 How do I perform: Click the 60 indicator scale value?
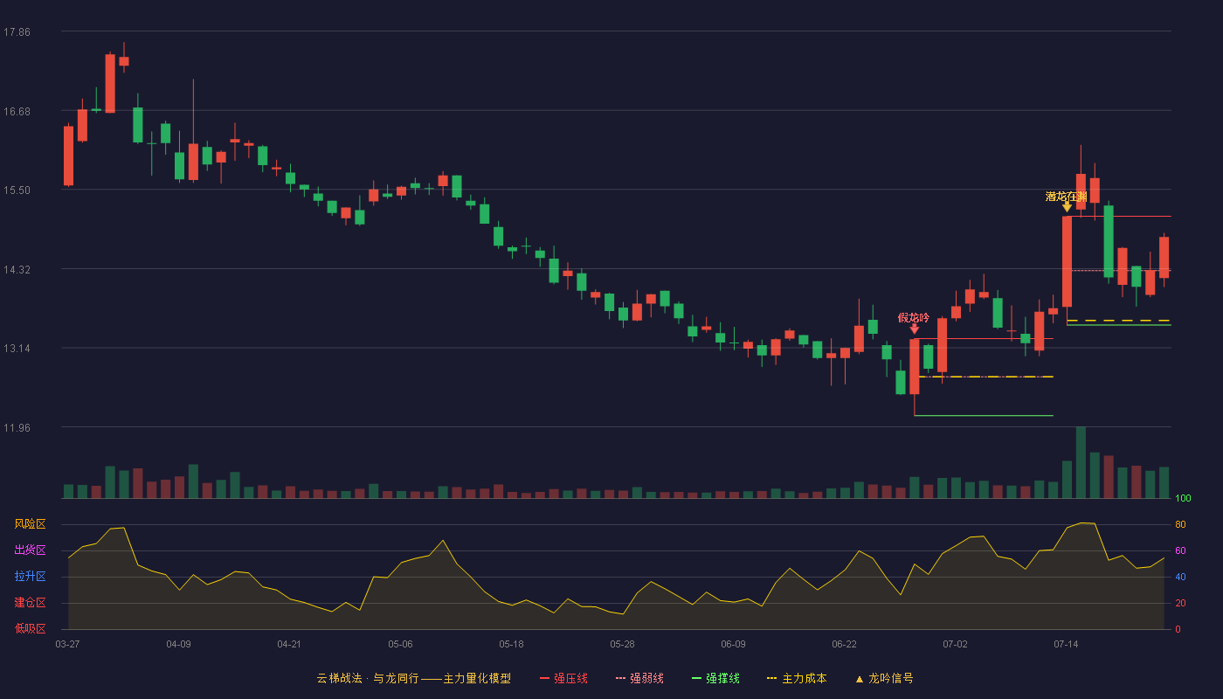click(x=1180, y=550)
